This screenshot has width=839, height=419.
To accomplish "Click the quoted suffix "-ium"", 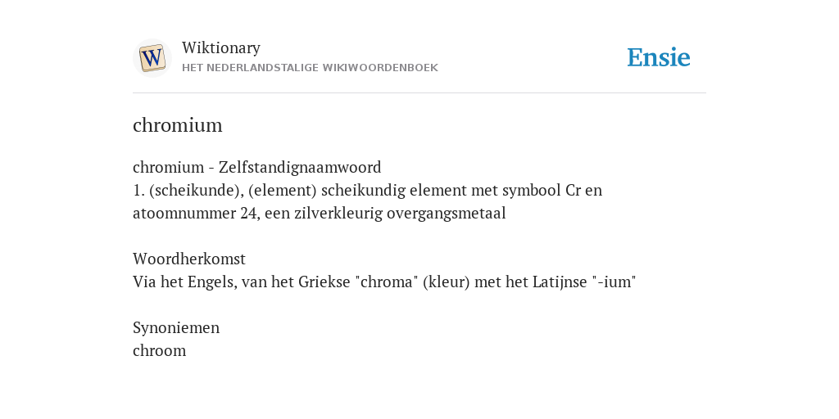I will point(615,282).
